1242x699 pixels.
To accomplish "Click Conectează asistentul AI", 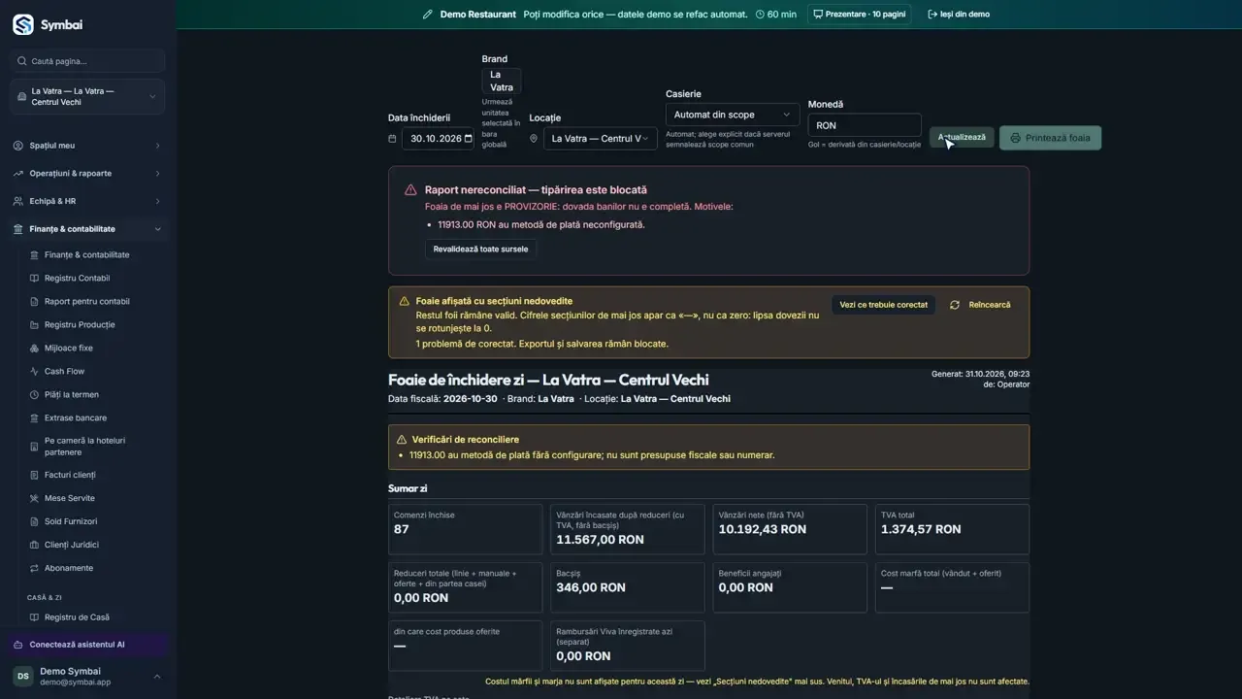I will click(x=87, y=645).
